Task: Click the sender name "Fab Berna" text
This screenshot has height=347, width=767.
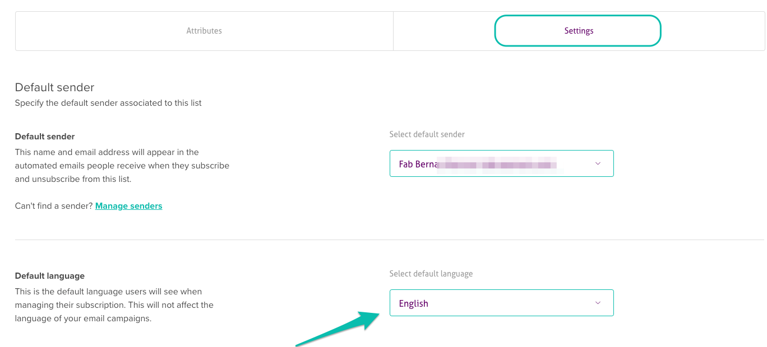Action: pyautogui.click(x=418, y=164)
